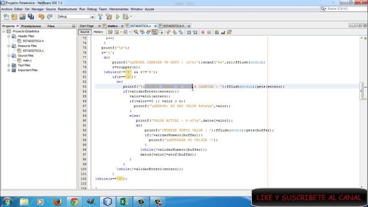Click Go to Header/Source icon
Viewport: 368px width, 207px height.
(229, 32)
